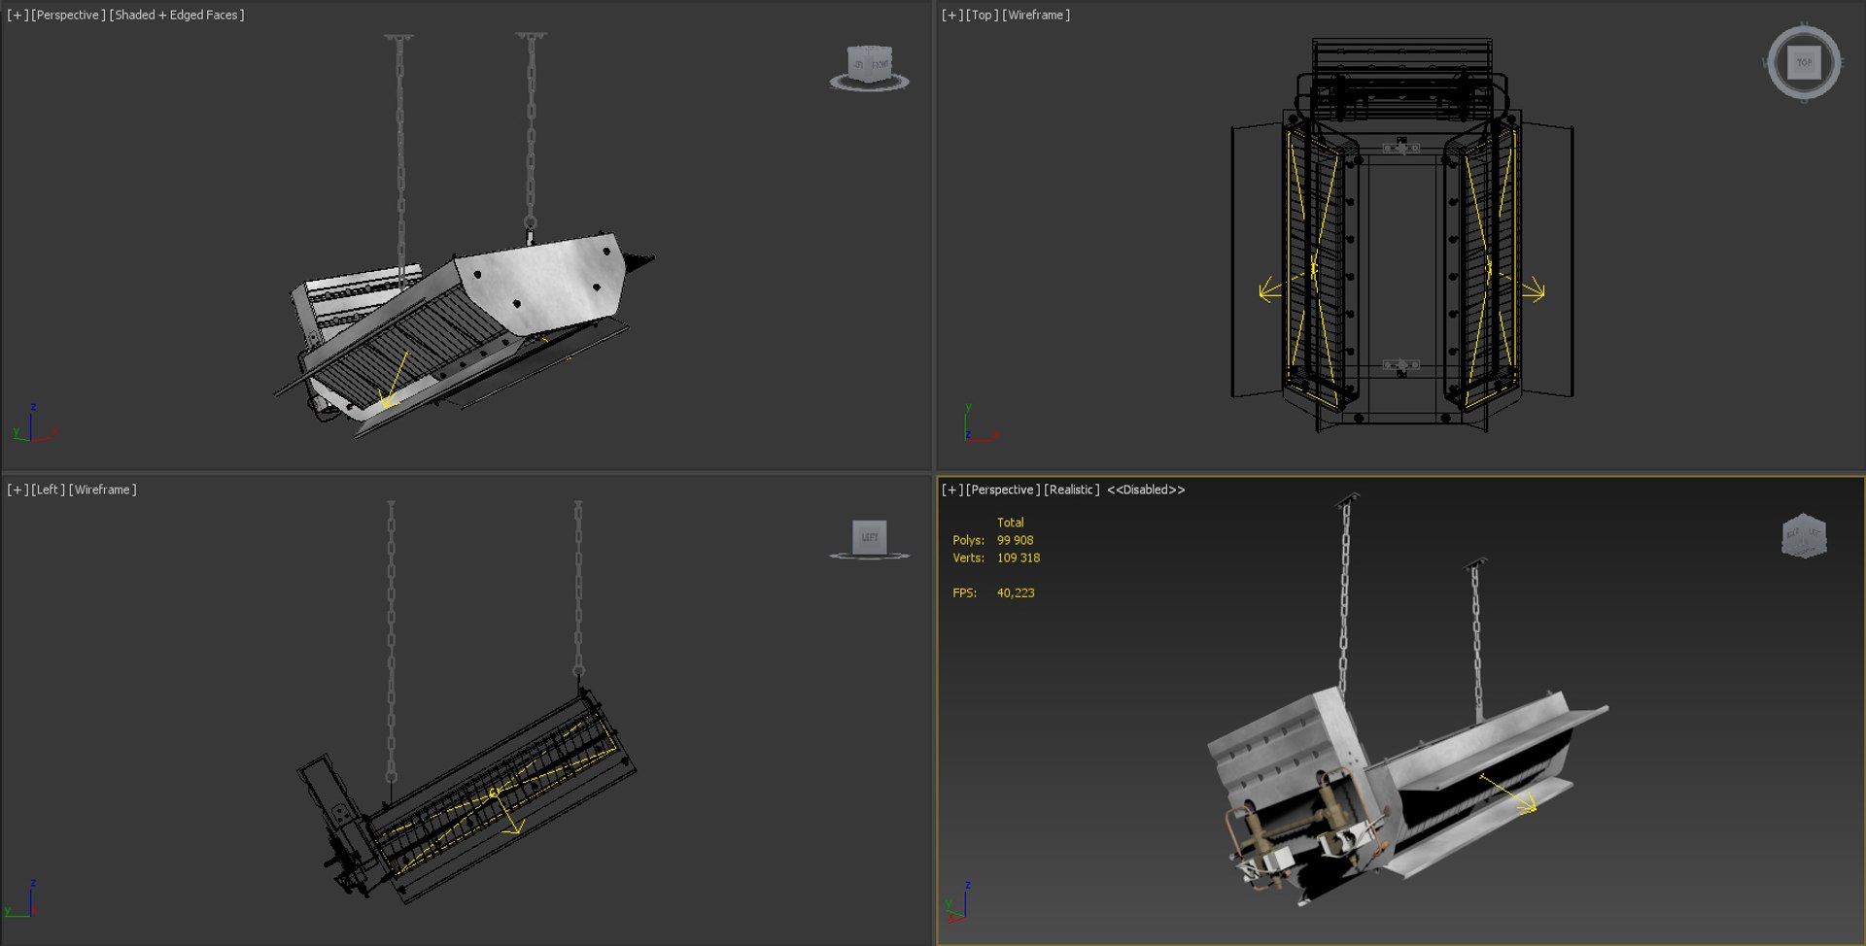This screenshot has width=1866, height=946.
Task: Click the Left view label menu
Action: click(48, 490)
